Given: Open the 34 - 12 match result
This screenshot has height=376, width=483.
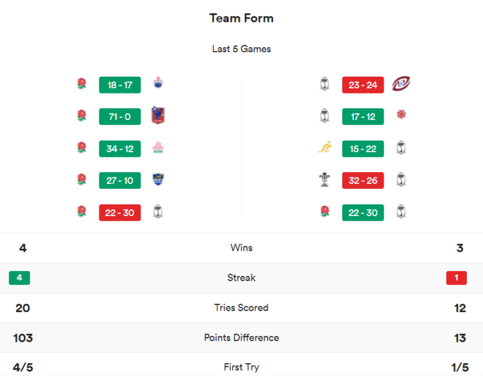Looking at the screenshot, I should point(120,148).
